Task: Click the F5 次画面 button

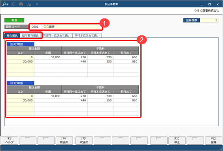Action: tap(84, 140)
